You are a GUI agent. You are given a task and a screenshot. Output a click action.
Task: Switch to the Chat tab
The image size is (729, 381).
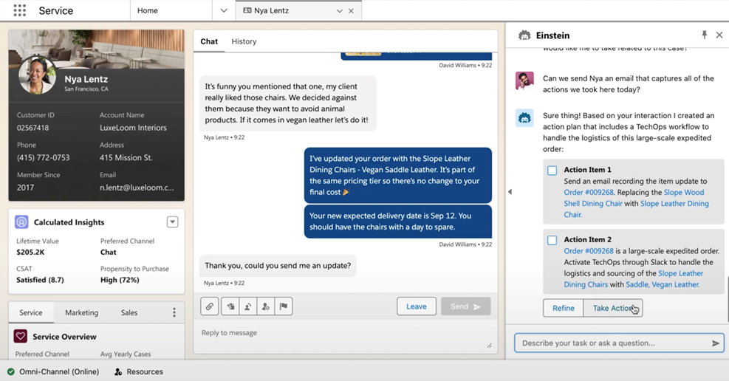coord(209,41)
